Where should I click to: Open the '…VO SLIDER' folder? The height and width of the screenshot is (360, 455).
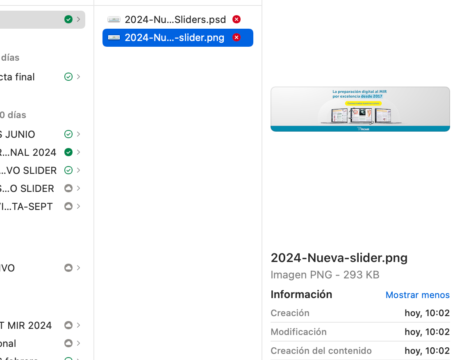28,171
